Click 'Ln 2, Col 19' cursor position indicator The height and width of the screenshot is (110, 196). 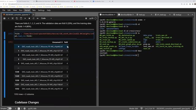point(150,108)
